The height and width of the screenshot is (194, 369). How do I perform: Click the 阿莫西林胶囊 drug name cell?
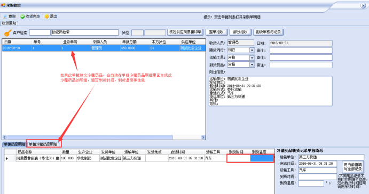[38, 158]
